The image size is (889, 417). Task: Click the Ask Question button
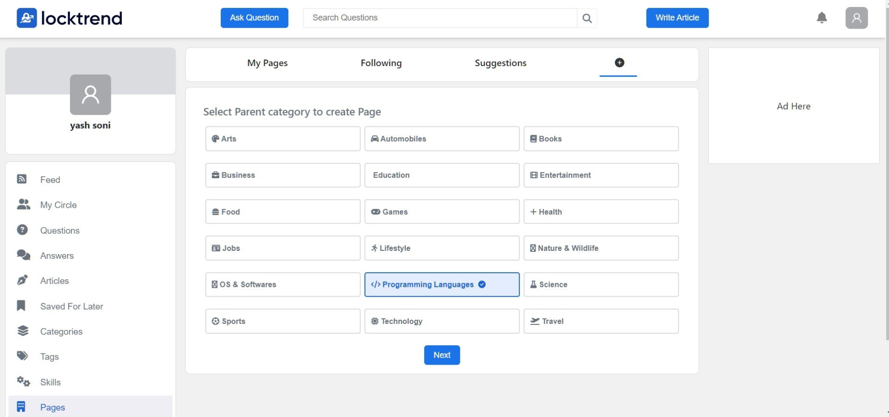[x=254, y=18]
